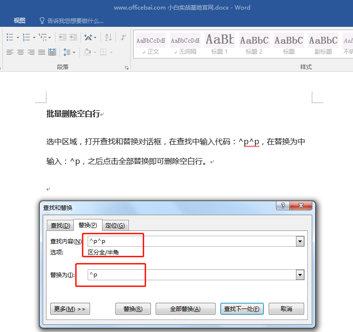Click the increase indent icon

point(73,37)
